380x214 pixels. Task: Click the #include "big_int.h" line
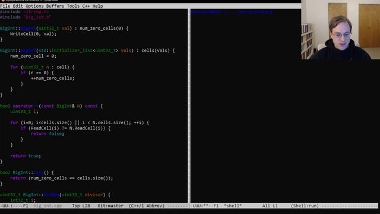click(26, 17)
